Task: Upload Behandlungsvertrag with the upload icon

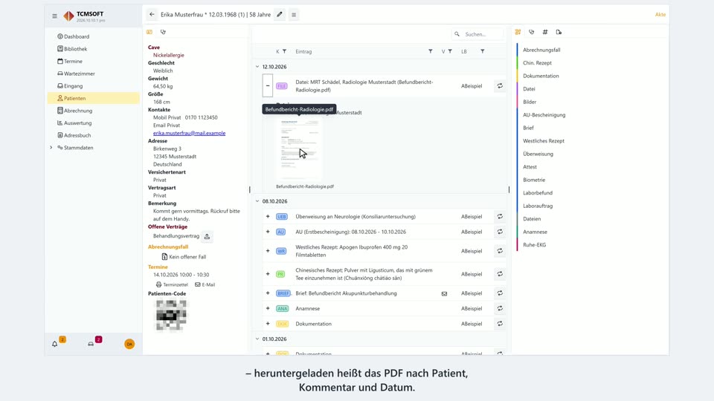Action: coord(208,236)
